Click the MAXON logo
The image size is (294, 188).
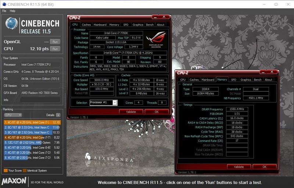coord(14,181)
